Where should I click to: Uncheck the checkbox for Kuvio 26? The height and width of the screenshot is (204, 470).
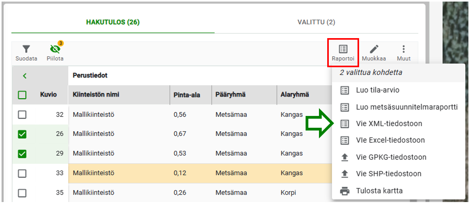coord(22,134)
